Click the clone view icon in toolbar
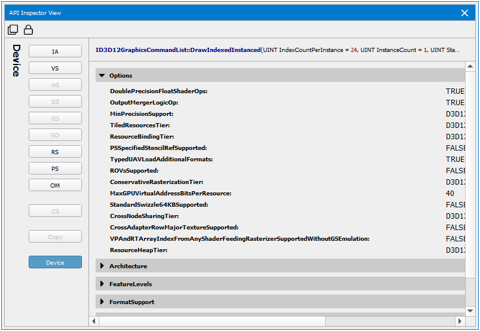Image resolution: width=480 pixels, height=331 pixels. [13, 30]
